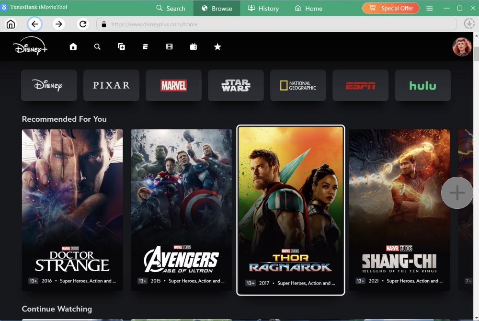479x321 pixels.
Task: Go back with the left arrow button
Action: [34, 24]
